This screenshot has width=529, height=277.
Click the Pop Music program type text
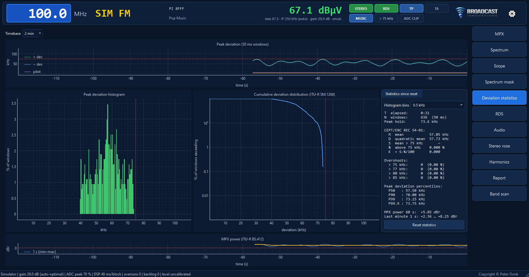pos(178,18)
